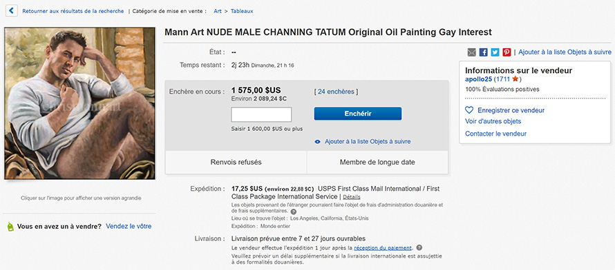Image resolution: width=615 pixels, height=270 pixels.
Task: Open the 24 enchères bid history
Action: click(336, 92)
